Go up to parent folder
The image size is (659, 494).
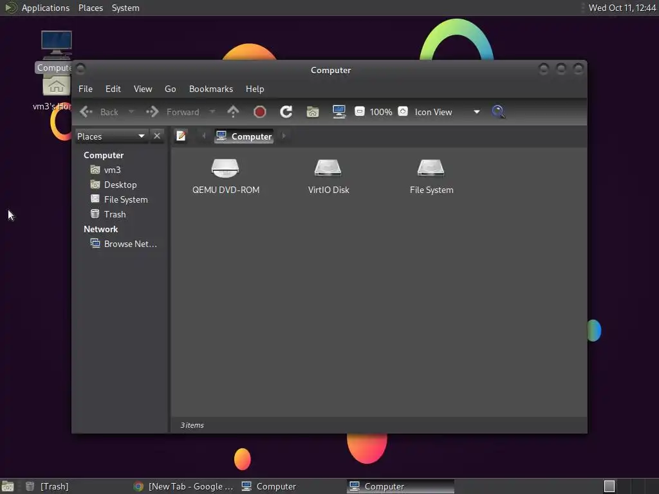(x=233, y=112)
